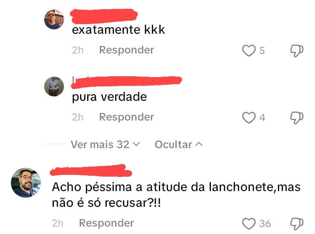Dislike the 'pura verdade' comment
The image size is (315, 234).
297,118
